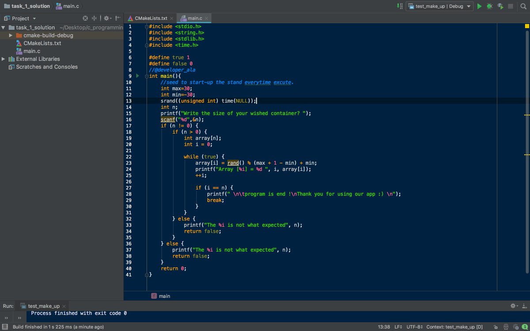The height and width of the screenshot is (331, 530).
Task: Click the 13:38 cursor position indicator
Action: pos(384,327)
